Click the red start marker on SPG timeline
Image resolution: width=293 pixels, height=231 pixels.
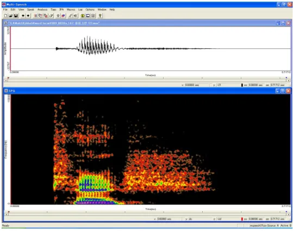click(x=9, y=211)
